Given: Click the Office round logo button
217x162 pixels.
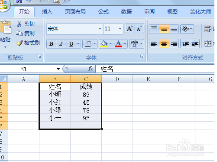Looking at the screenshot, I should click(x=4, y=5).
